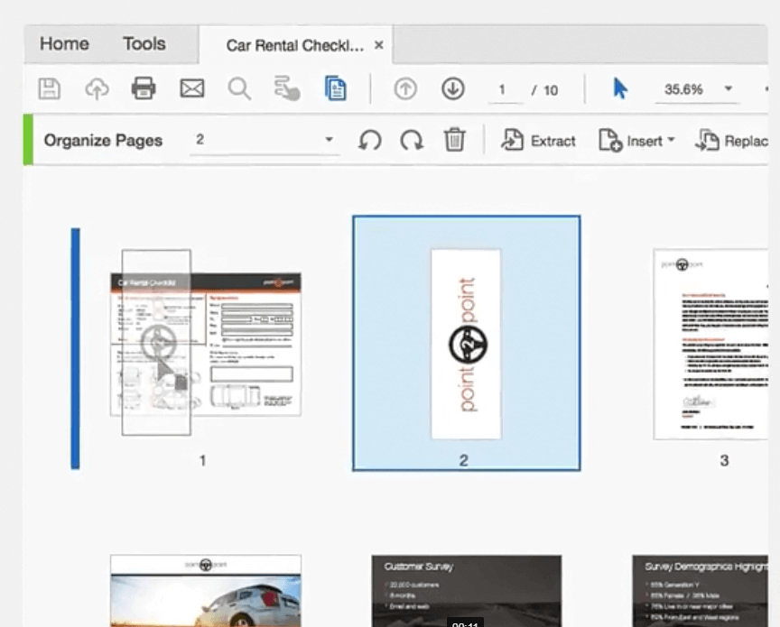Switch to the Home tab

click(x=64, y=43)
